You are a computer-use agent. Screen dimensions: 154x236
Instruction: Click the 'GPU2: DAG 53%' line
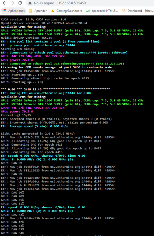[12, 226]
